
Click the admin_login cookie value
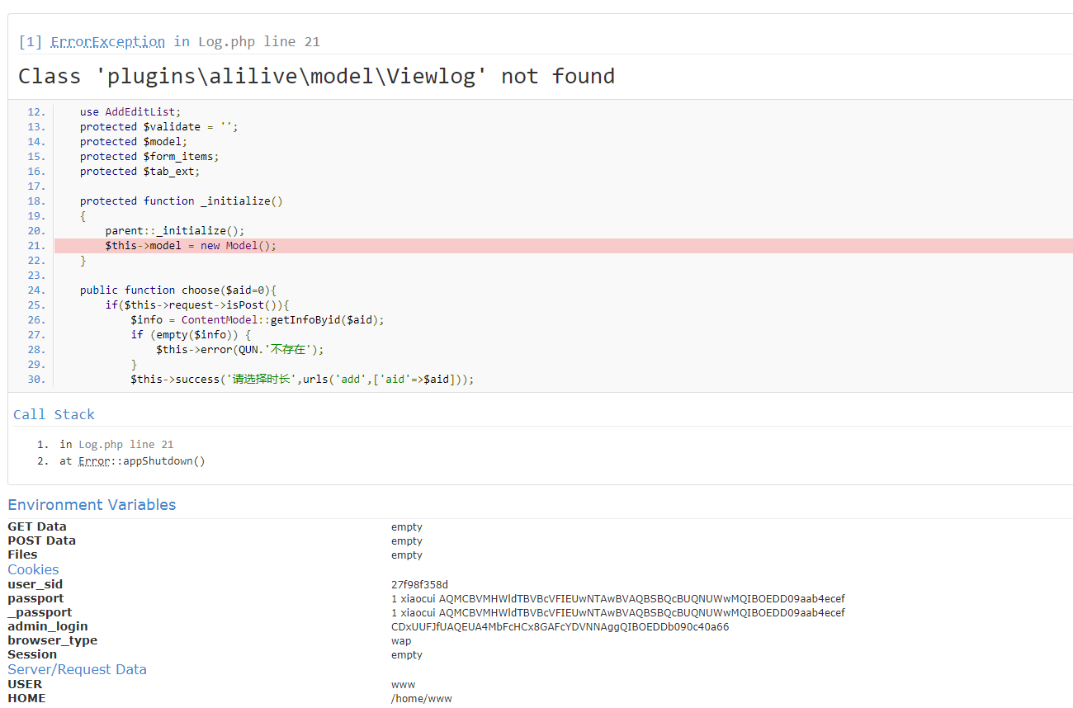click(x=560, y=627)
